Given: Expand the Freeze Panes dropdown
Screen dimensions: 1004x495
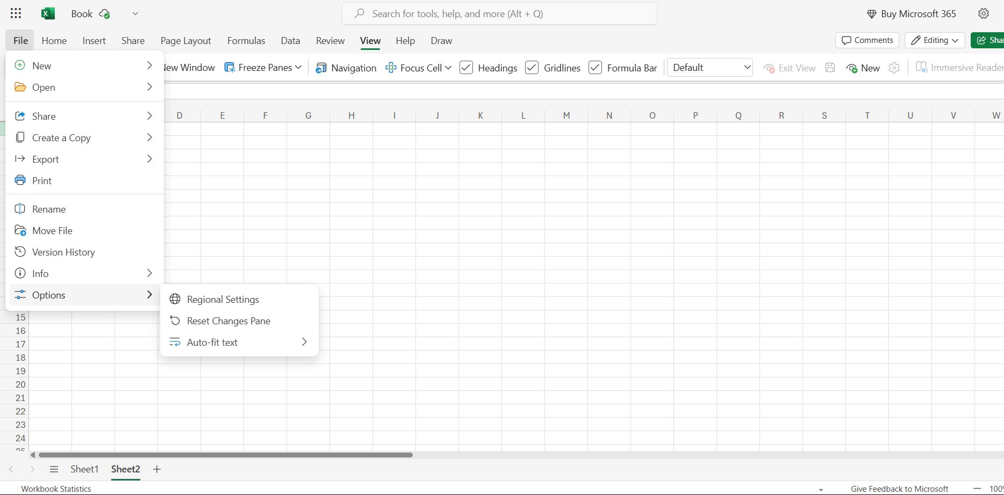Looking at the screenshot, I should (x=299, y=67).
